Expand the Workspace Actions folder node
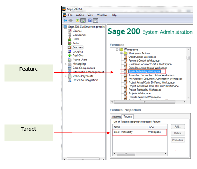 (x=121, y=53)
